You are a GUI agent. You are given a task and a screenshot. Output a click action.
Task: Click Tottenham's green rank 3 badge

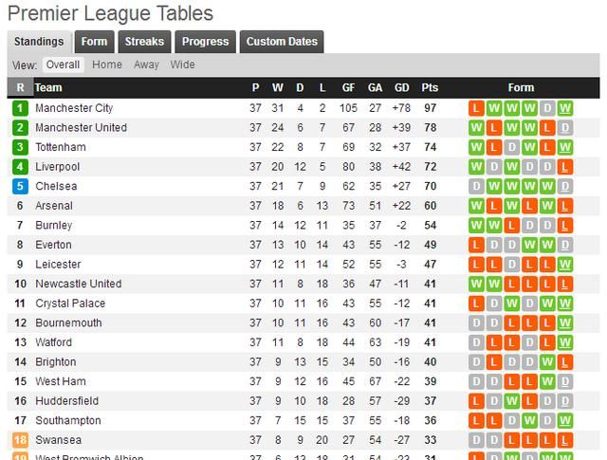point(20,147)
